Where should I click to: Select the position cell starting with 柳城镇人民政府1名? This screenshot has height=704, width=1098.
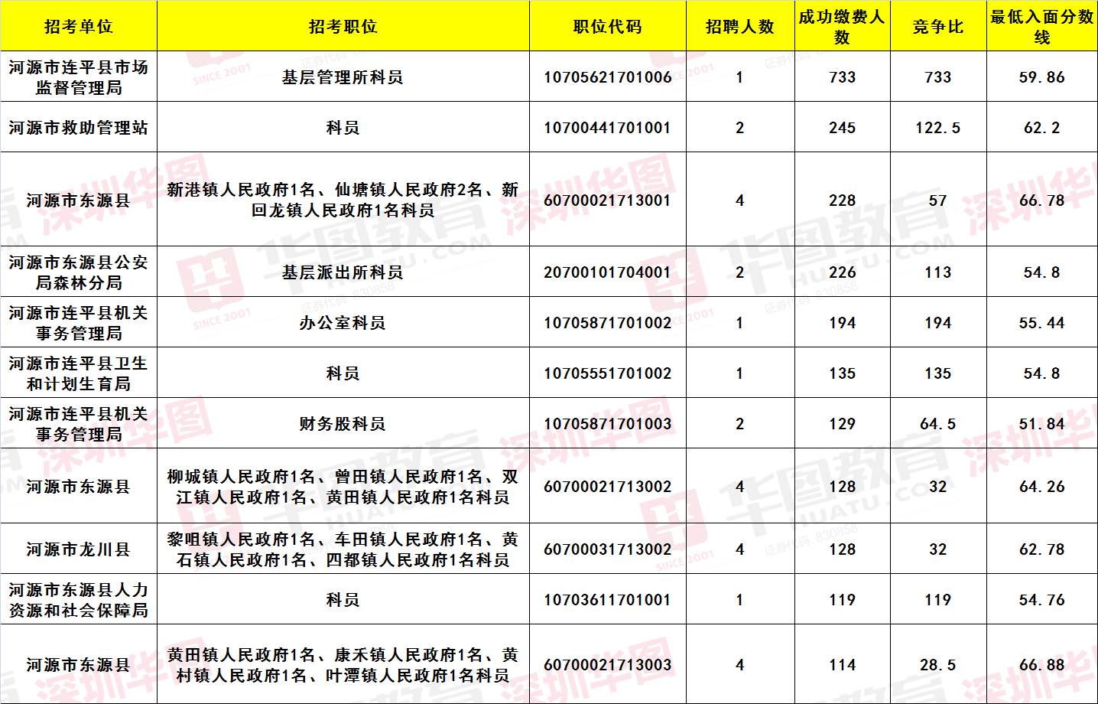343,486
